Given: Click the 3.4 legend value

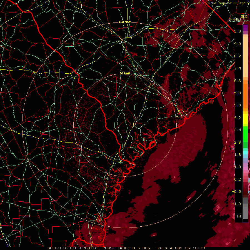Looking at the screenshot, I should 237,130.
